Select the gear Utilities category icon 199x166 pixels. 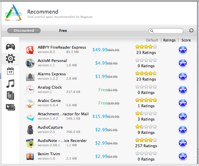[10, 59]
